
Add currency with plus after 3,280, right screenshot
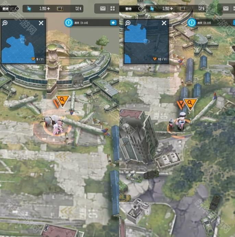(171, 9)
